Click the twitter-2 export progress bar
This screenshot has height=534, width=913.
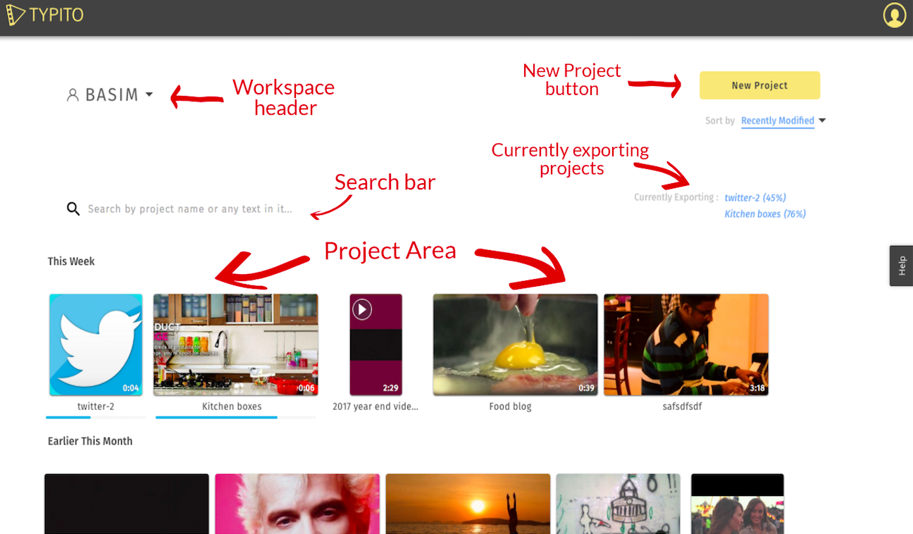click(96, 418)
